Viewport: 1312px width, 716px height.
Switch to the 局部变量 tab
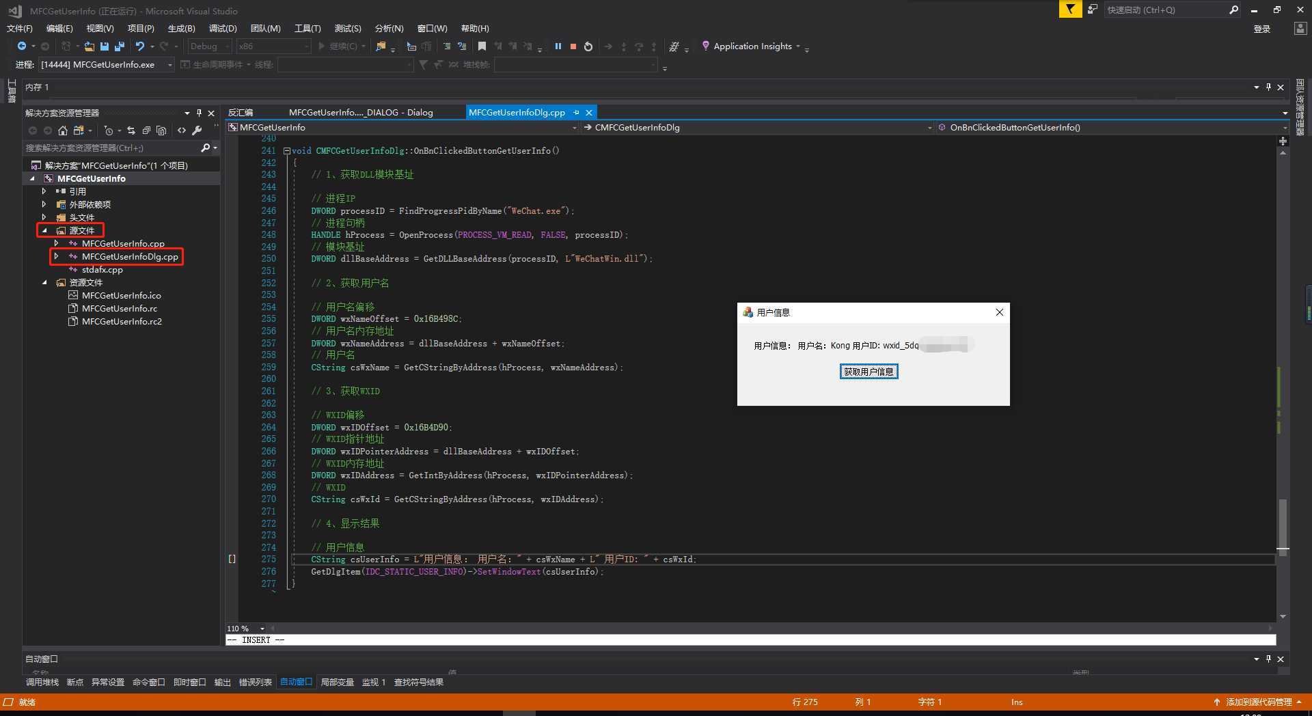tap(338, 682)
